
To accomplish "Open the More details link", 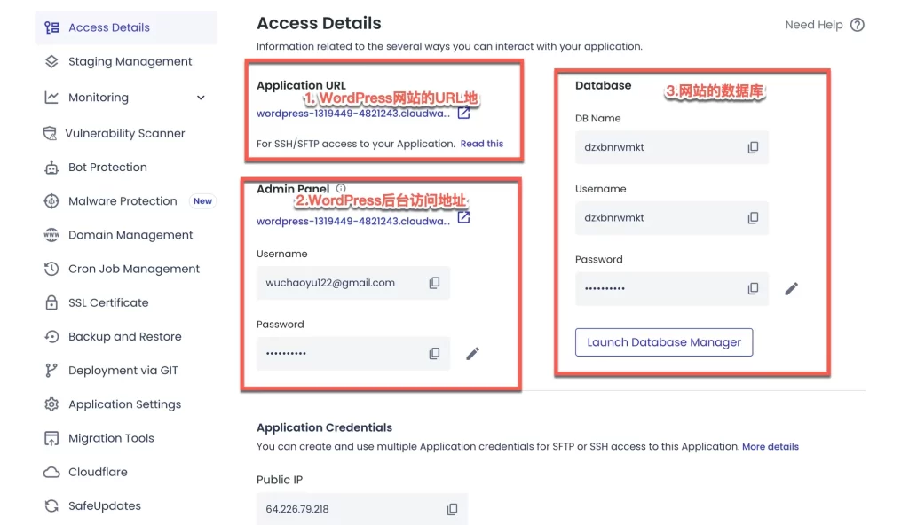I will 771,447.
